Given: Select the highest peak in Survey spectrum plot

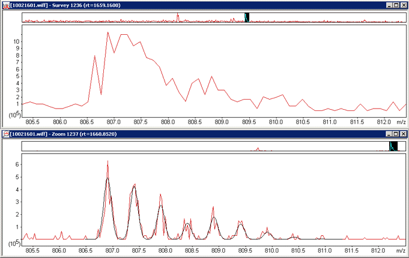Looking at the screenshot, I should 108,32.
